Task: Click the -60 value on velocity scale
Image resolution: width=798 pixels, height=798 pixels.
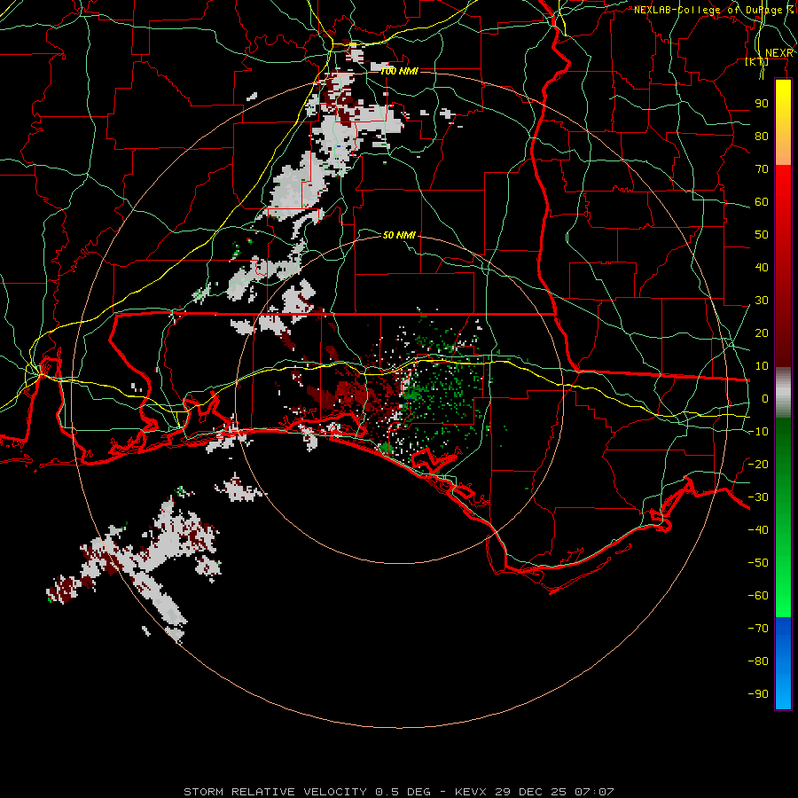Action: (x=758, y=596)
